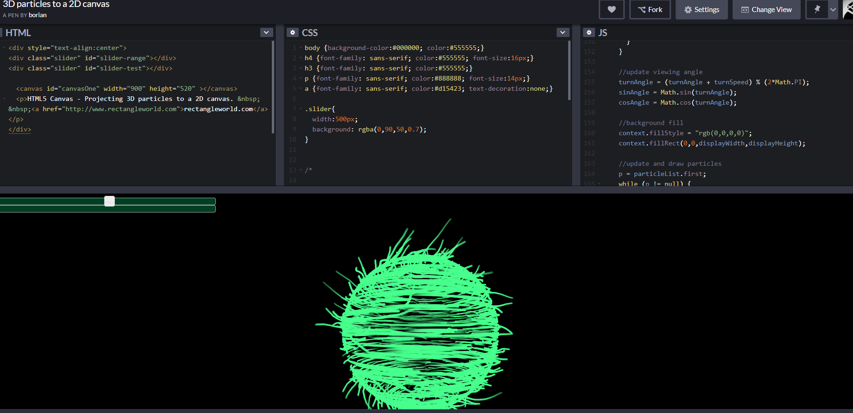
Task: Click Change View button
Action: click(x=766, y=9)
